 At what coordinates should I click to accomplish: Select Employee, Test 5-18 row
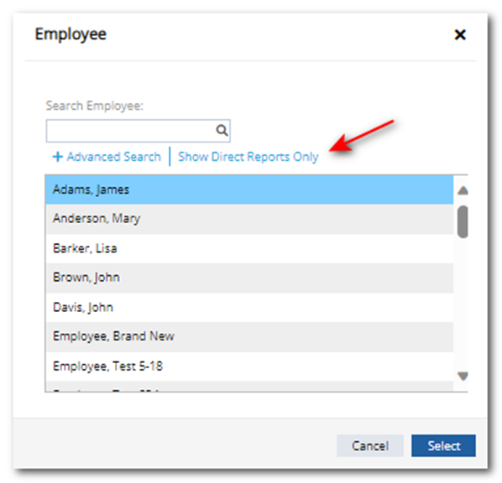click(x=249, y=366)
